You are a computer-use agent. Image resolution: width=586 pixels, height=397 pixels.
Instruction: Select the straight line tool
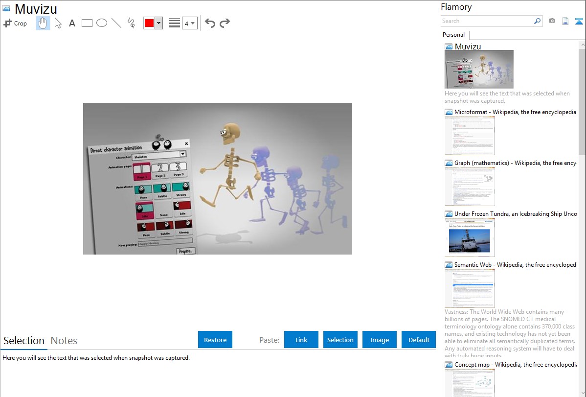(116, 23)
